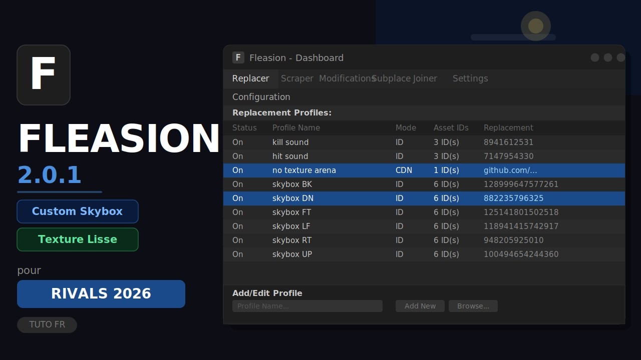
Task: Click the Custom Skybox badge
Action: pyautogui.click(x=78, y=211)
